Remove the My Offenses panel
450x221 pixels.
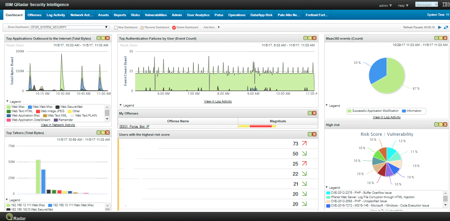(x=314, y=113)
